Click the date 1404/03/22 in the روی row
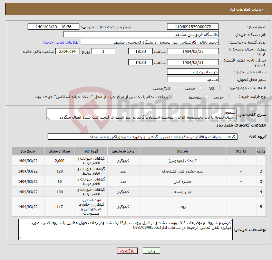This screenshot has width=272, height=260. point(28,207)
